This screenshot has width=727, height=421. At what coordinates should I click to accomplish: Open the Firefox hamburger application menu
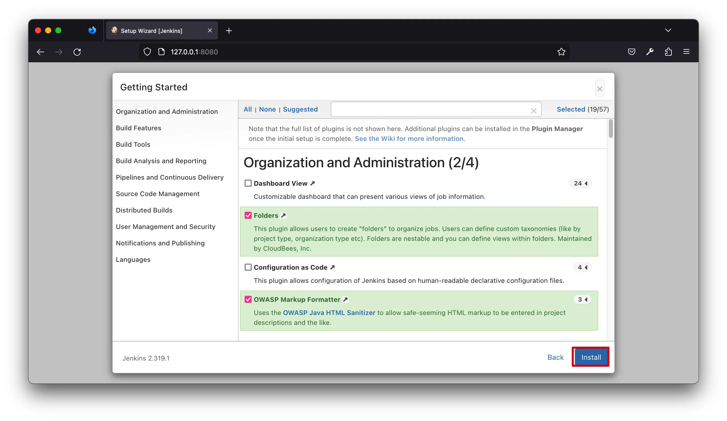(686, 52)
